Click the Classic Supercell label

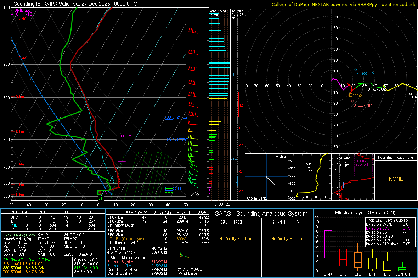[x=362, y=163]
